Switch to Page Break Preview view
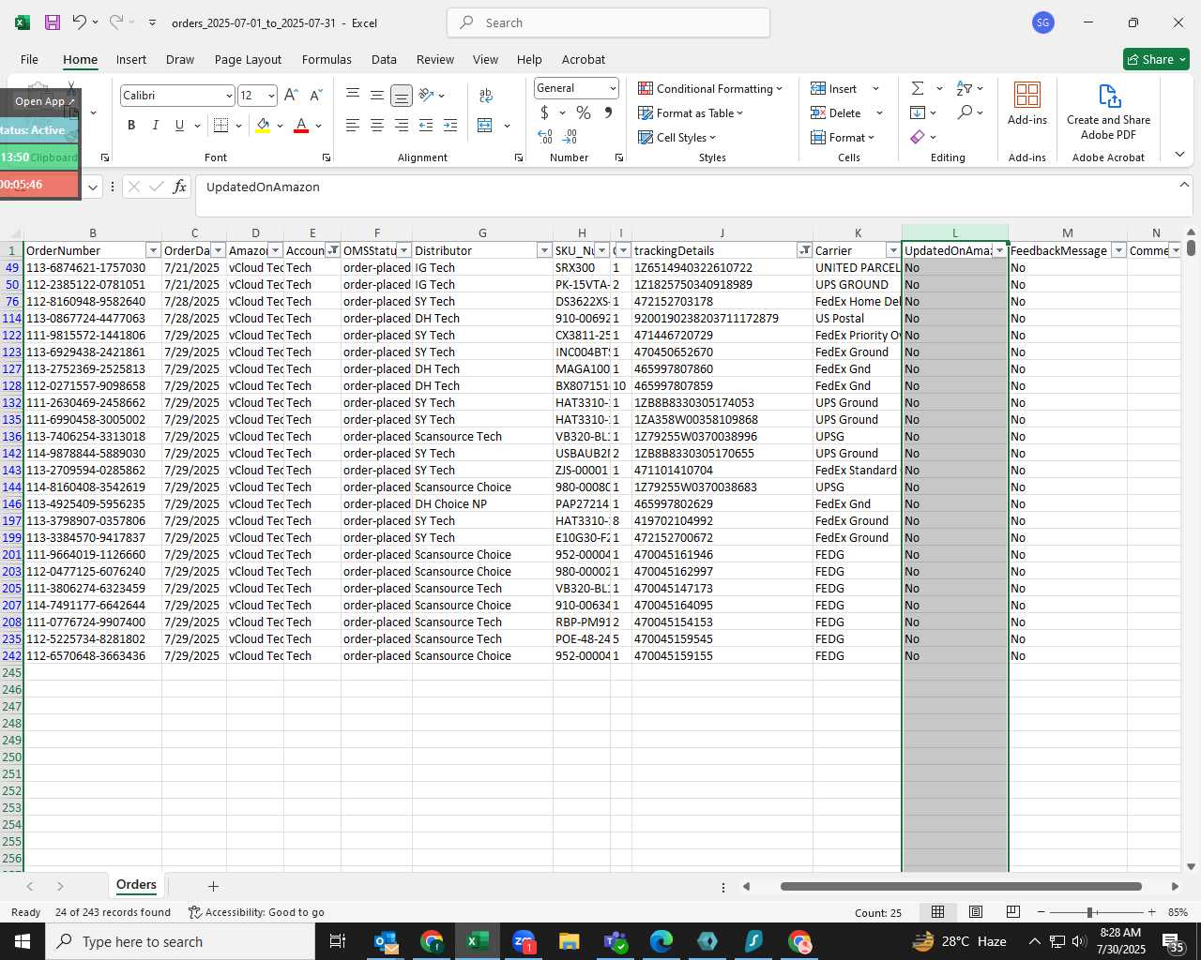 [x=1013, y=911]
